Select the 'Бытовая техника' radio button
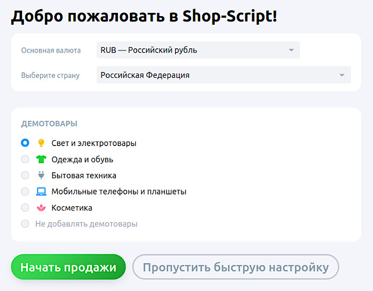The image size is (373, 291). [x=25, y=176]
